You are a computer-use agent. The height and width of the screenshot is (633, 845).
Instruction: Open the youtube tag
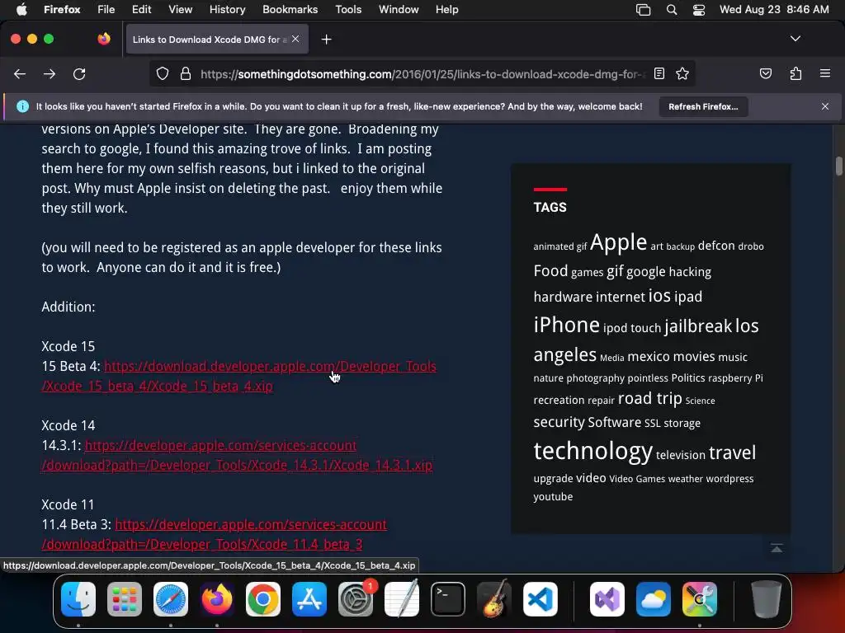click(553, 496)
